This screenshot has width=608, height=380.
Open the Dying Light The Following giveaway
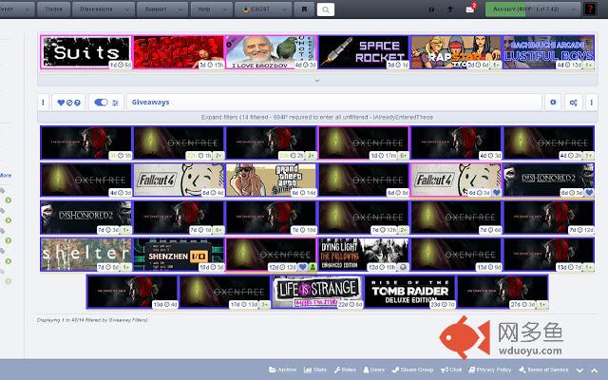pyautogui.click(x=363, y=255)
